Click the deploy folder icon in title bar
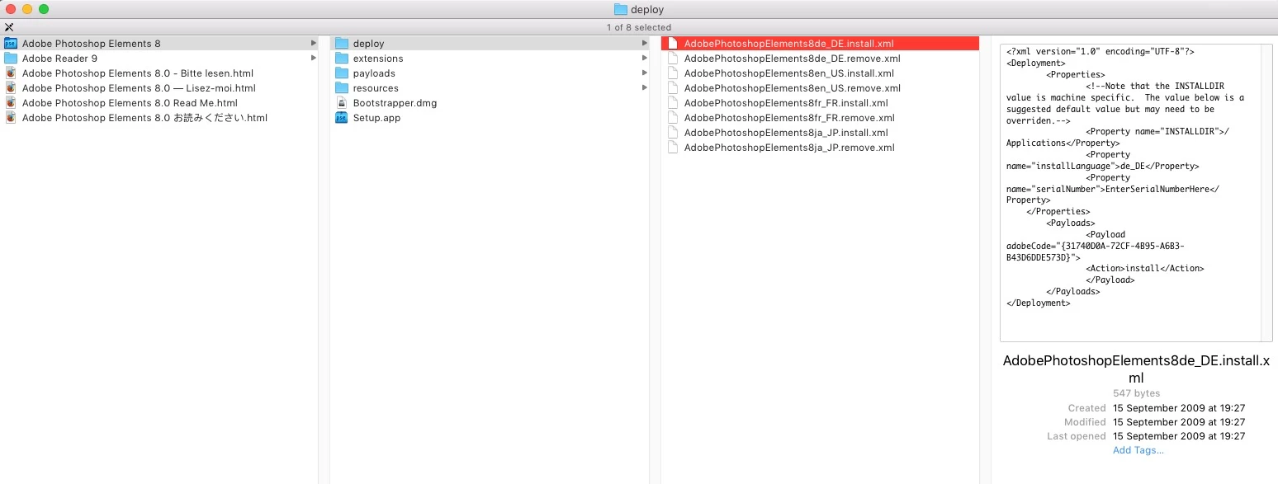Screen dimensions: 1278x484 coord(621,10)
